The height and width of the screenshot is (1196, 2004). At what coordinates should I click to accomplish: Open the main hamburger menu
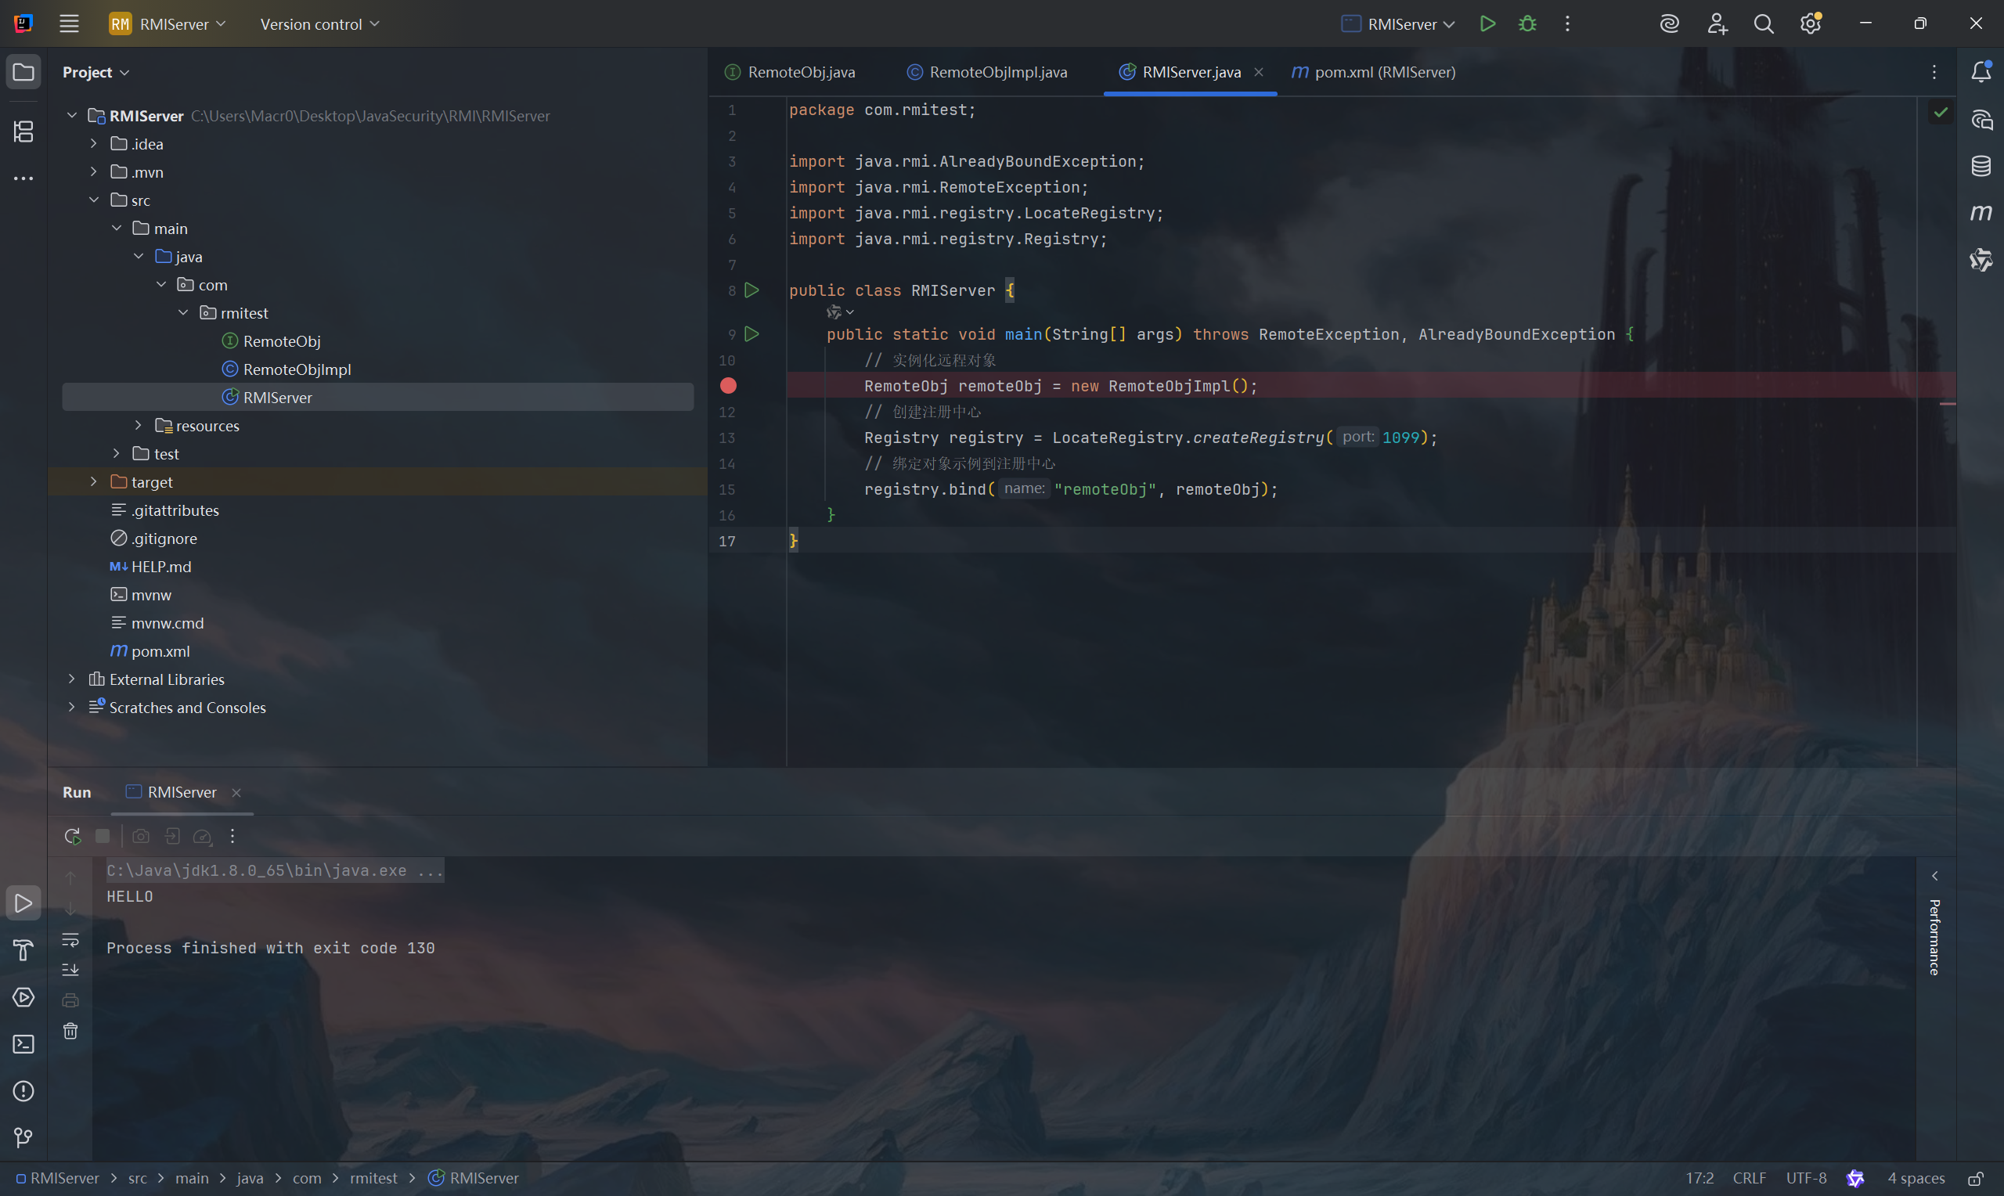pyautogui.click(x=70, y=24)
